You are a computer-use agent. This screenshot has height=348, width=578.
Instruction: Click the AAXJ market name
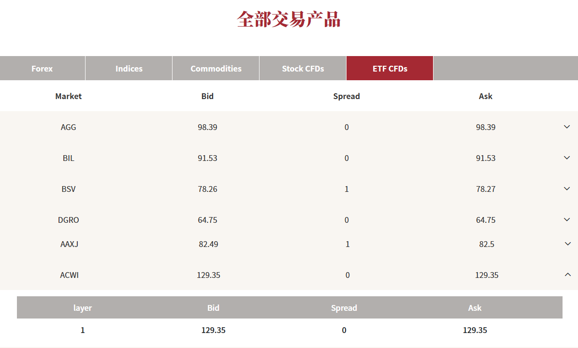coord(69,244)
